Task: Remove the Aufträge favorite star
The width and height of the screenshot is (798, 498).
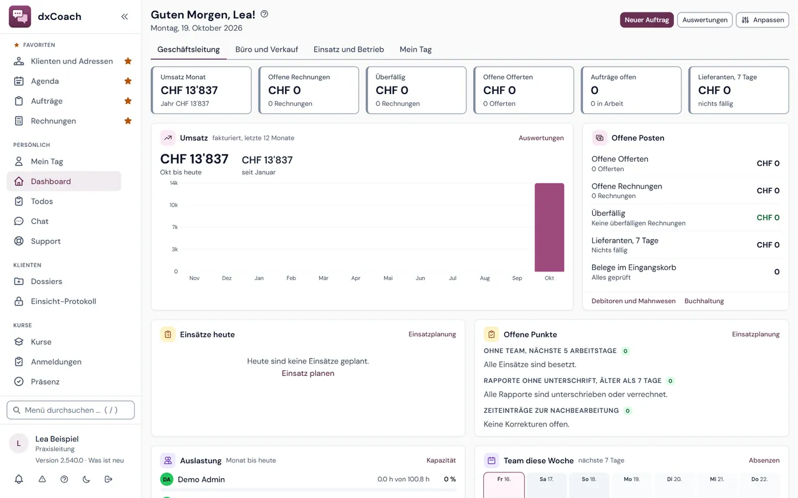Action: [128, 101]
